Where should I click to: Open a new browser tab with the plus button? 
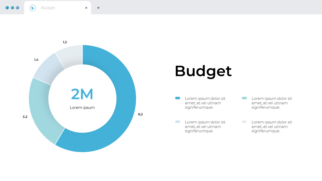(98, 8)
